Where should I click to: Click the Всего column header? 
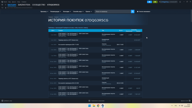point(121,30)
